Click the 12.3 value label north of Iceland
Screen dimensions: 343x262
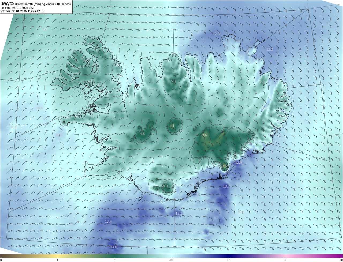click(x=216, y=34)
